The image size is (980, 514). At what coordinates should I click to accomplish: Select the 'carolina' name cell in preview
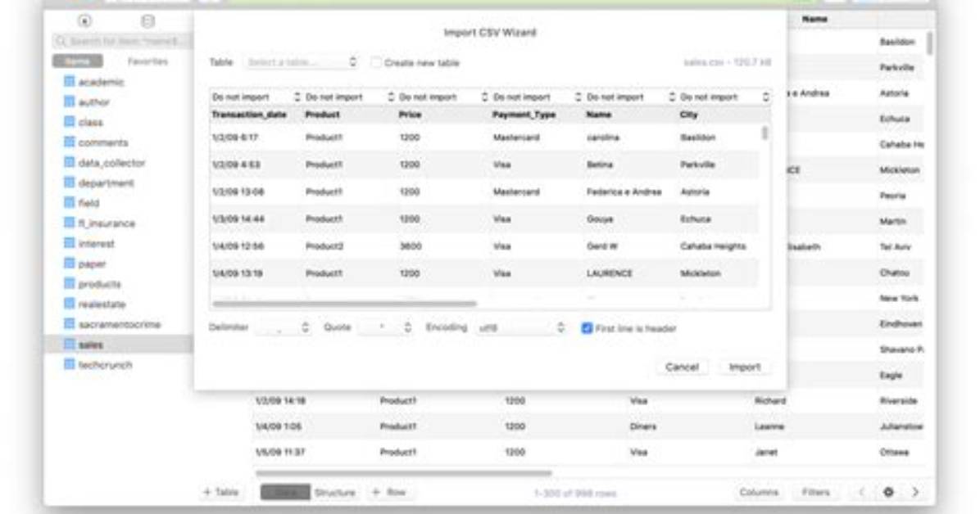603,138
